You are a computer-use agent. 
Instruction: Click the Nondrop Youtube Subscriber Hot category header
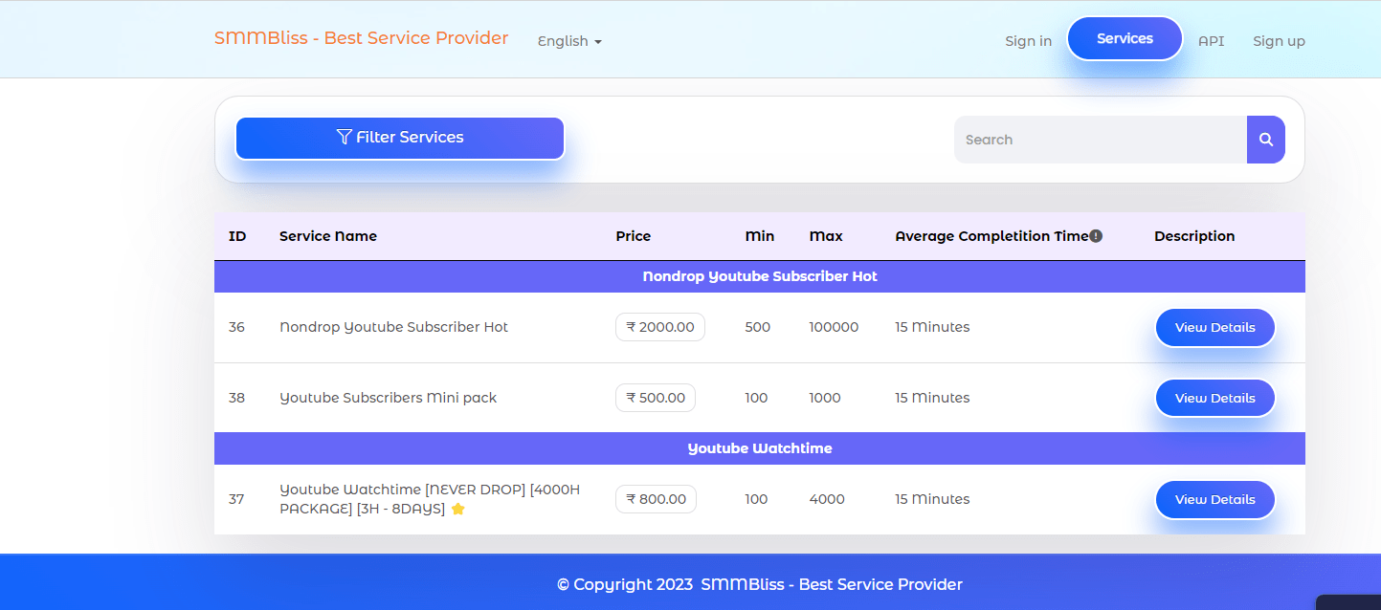tap(759, 276)
